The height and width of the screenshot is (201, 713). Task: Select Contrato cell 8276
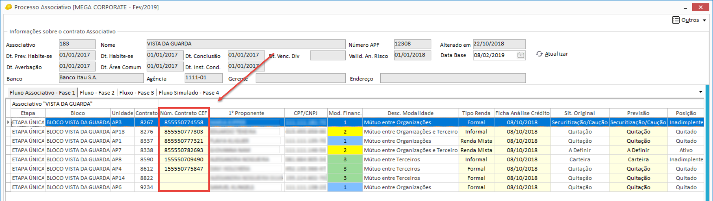pyautogui.click(x=146, y=132)
